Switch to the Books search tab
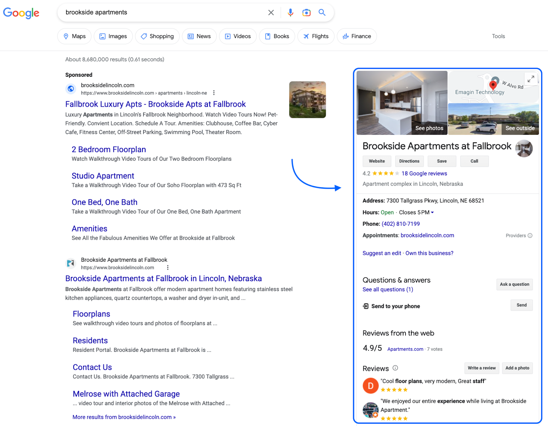Image resolution: width=548 pixels, height=426 pixels. point(277,36)
